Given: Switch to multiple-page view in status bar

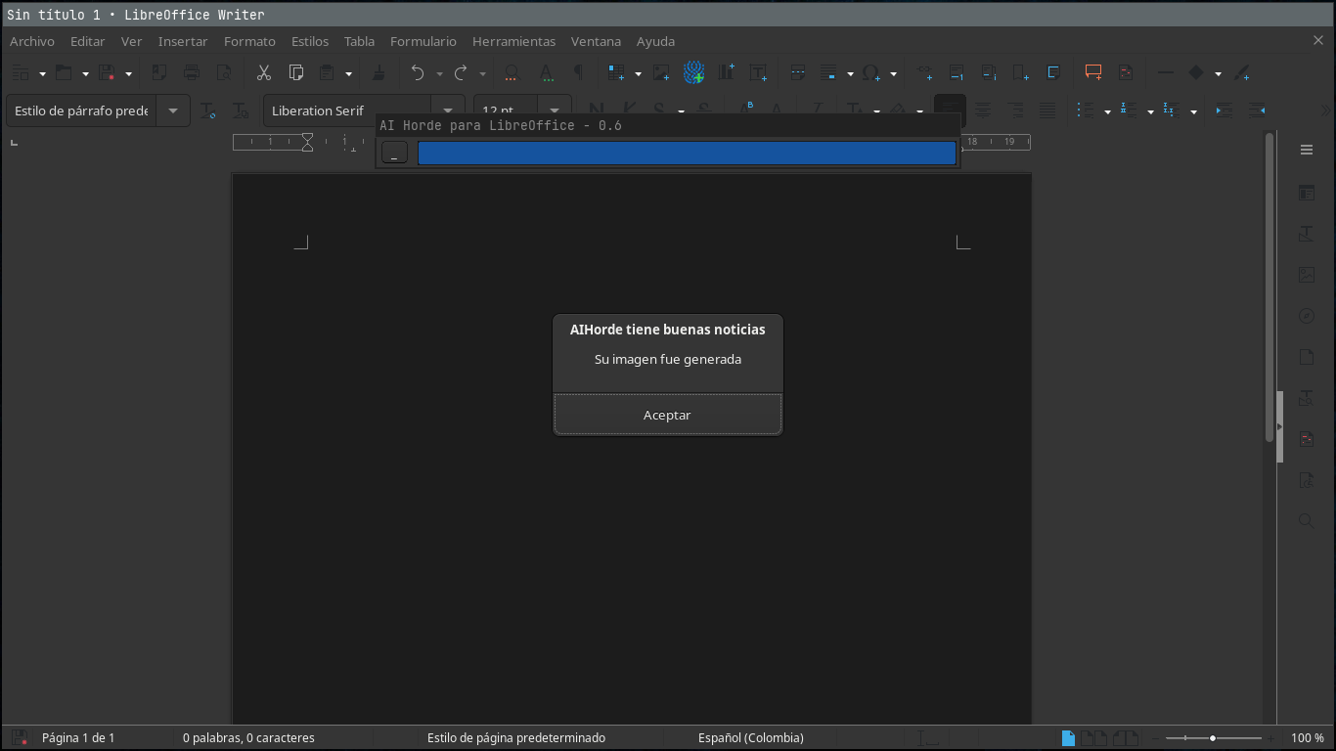Looking at the screenshot, I should pos(1093,737).
